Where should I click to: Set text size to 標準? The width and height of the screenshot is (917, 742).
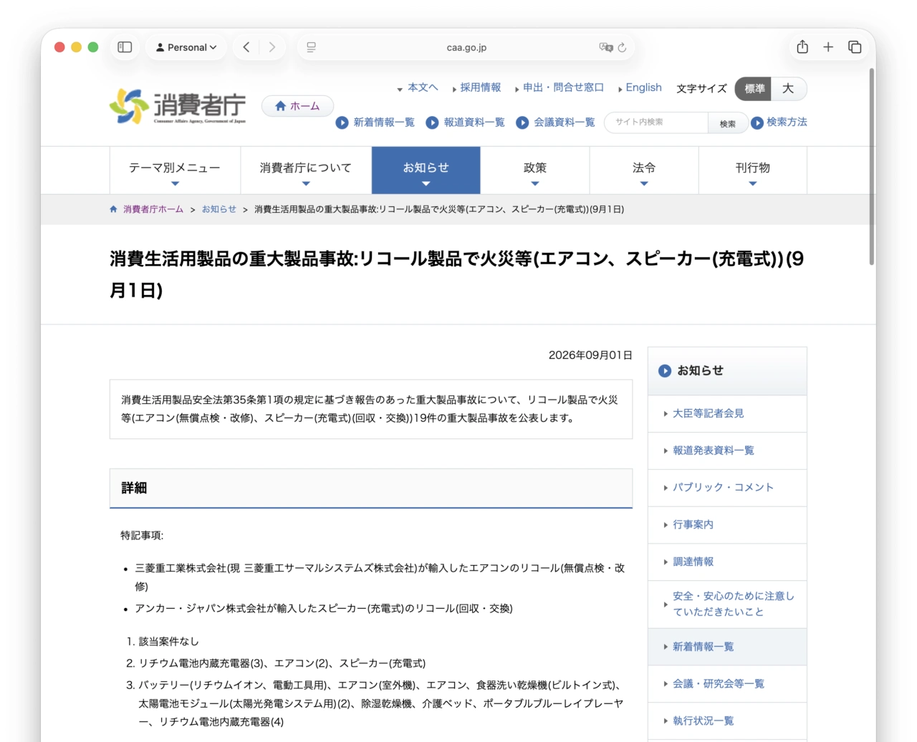pos(754,89)
